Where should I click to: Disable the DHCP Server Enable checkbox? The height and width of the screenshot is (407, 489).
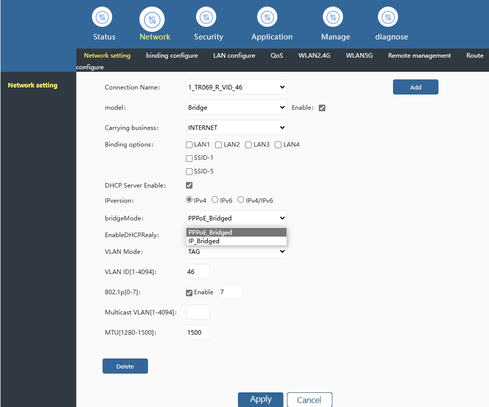coord(189,186)
